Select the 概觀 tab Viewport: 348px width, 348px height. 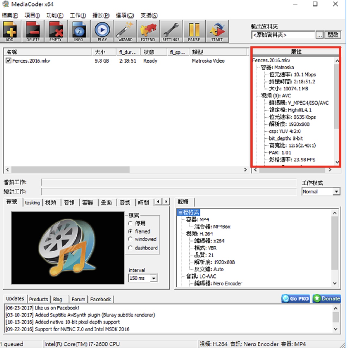183,202
